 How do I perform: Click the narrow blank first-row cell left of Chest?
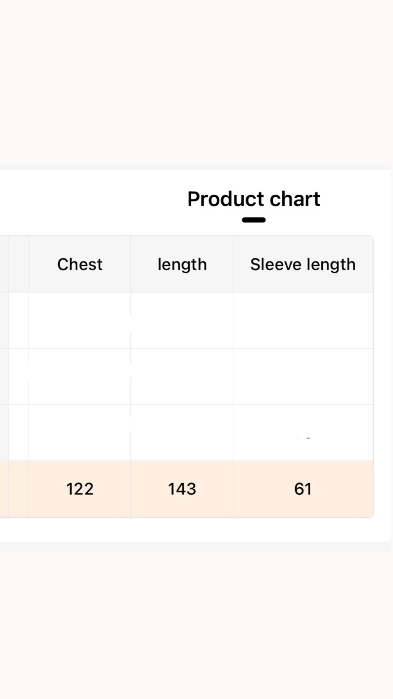click(x=18, y=320)
